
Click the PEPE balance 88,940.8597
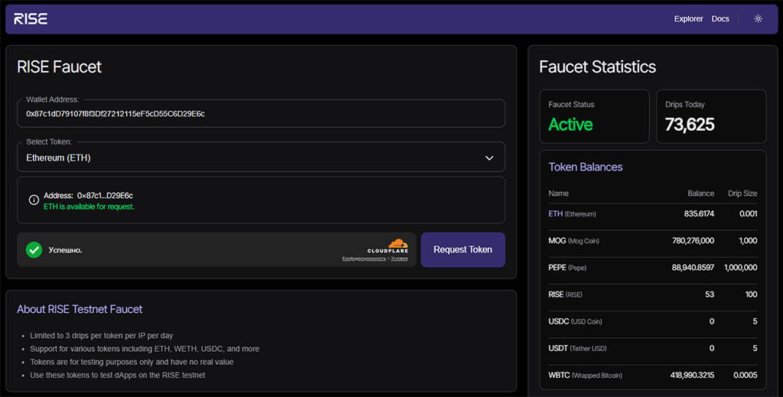[x=693, y=268]
